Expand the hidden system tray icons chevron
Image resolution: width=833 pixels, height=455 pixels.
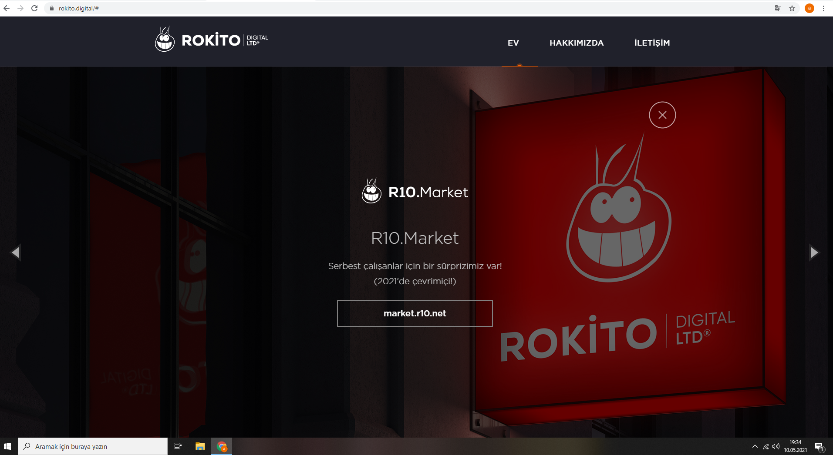(755, 446)
